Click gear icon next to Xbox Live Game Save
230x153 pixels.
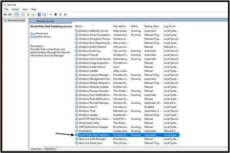coord(76,143)
